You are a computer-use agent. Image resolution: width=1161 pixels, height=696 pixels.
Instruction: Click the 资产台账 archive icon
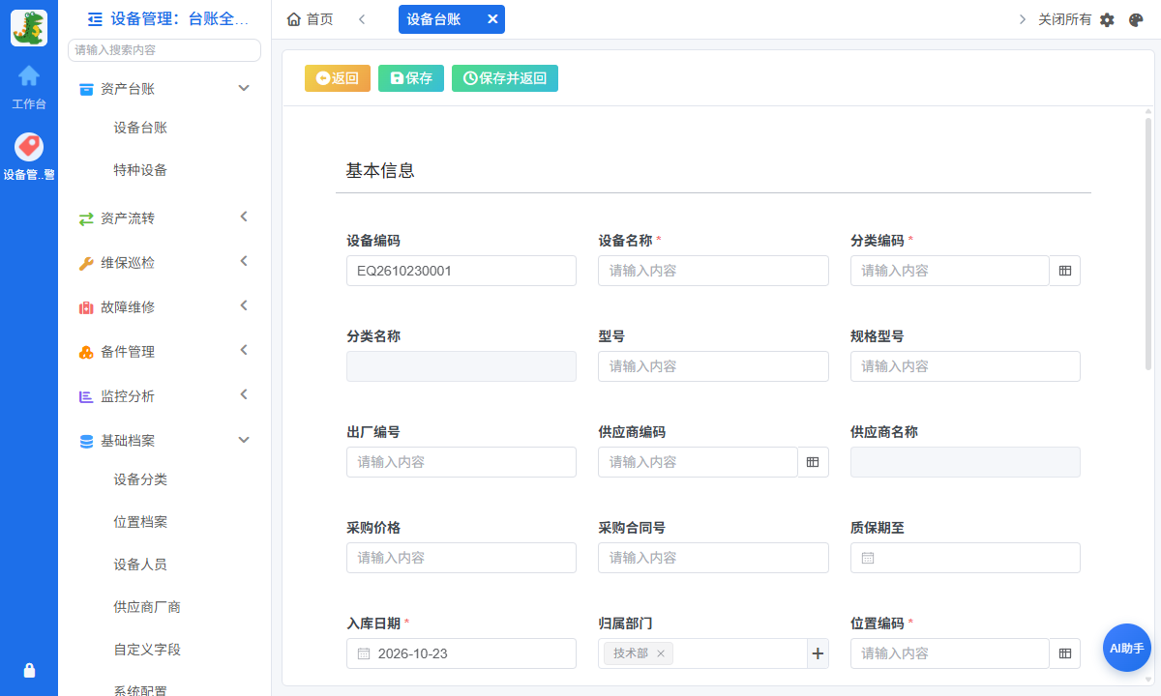point(86,89)
